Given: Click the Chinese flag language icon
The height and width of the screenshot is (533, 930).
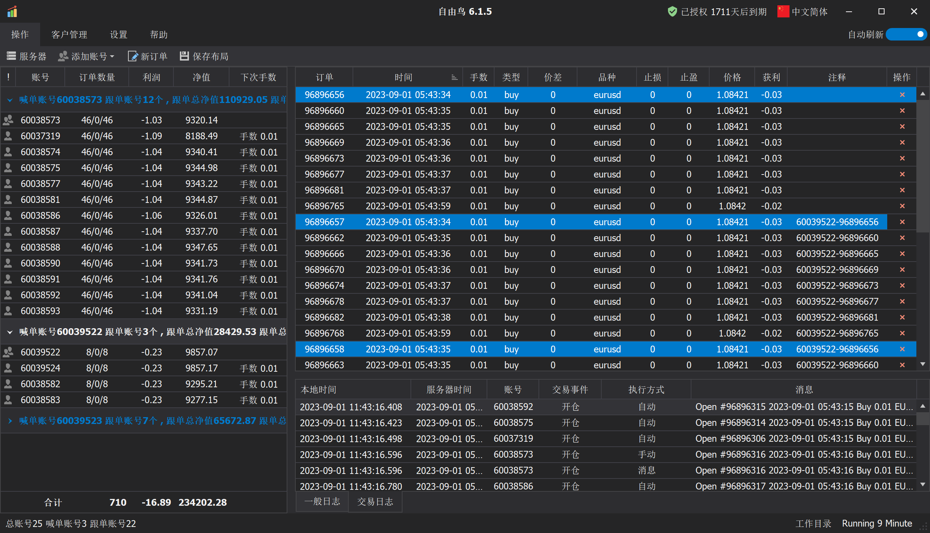Looking at the screenshot, I should tap(783, 11).
